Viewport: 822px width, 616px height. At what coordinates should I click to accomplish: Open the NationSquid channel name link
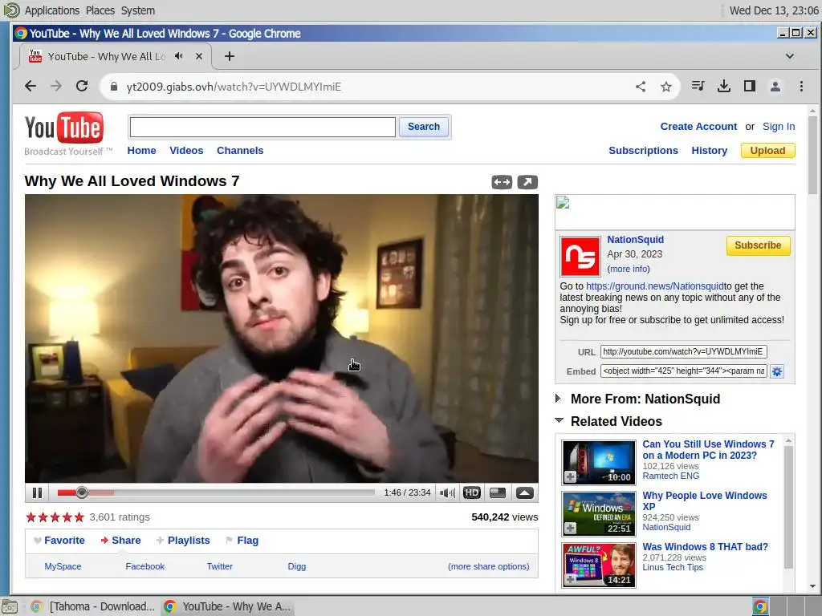636,239
